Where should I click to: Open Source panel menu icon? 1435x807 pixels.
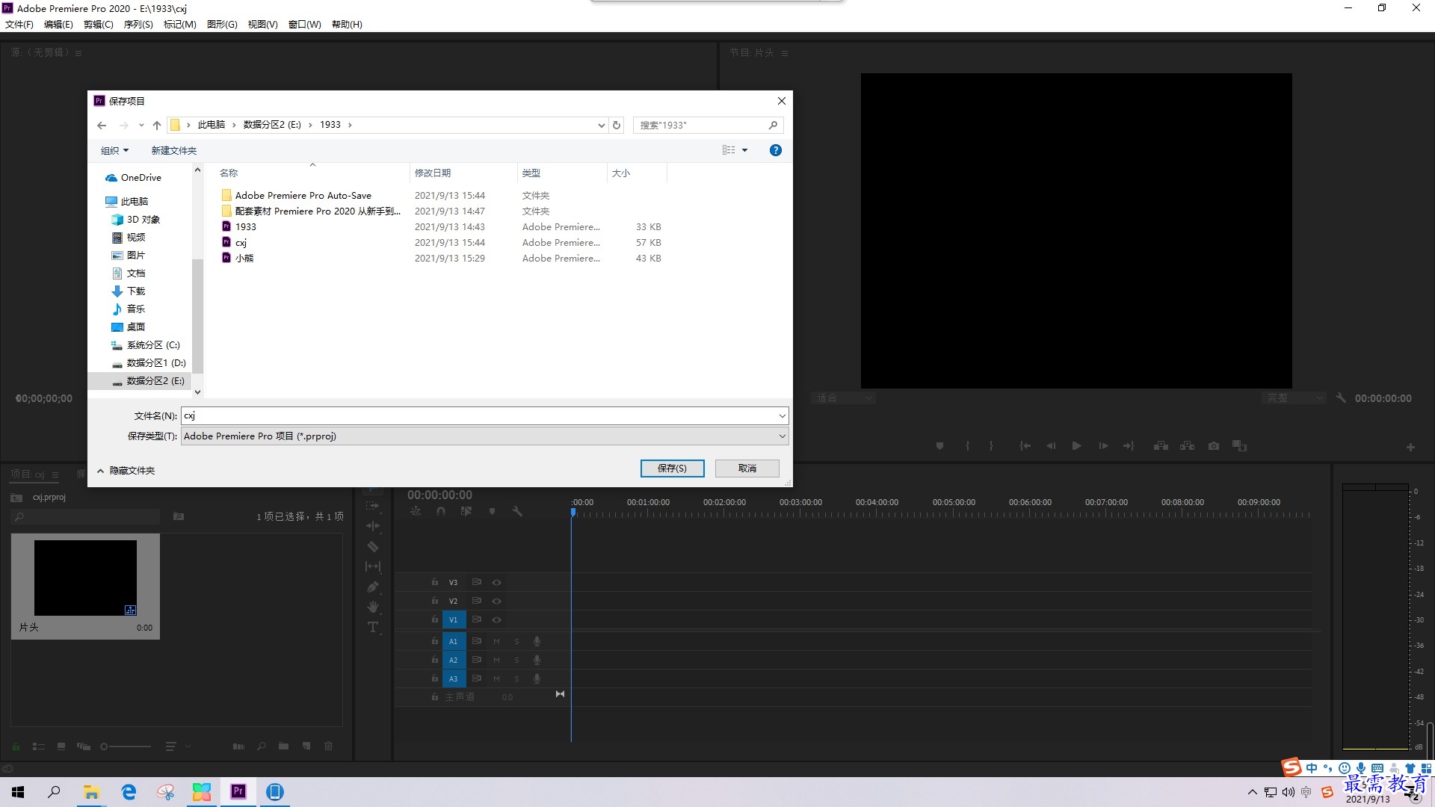pyautogui.click(x=78, y=53)
